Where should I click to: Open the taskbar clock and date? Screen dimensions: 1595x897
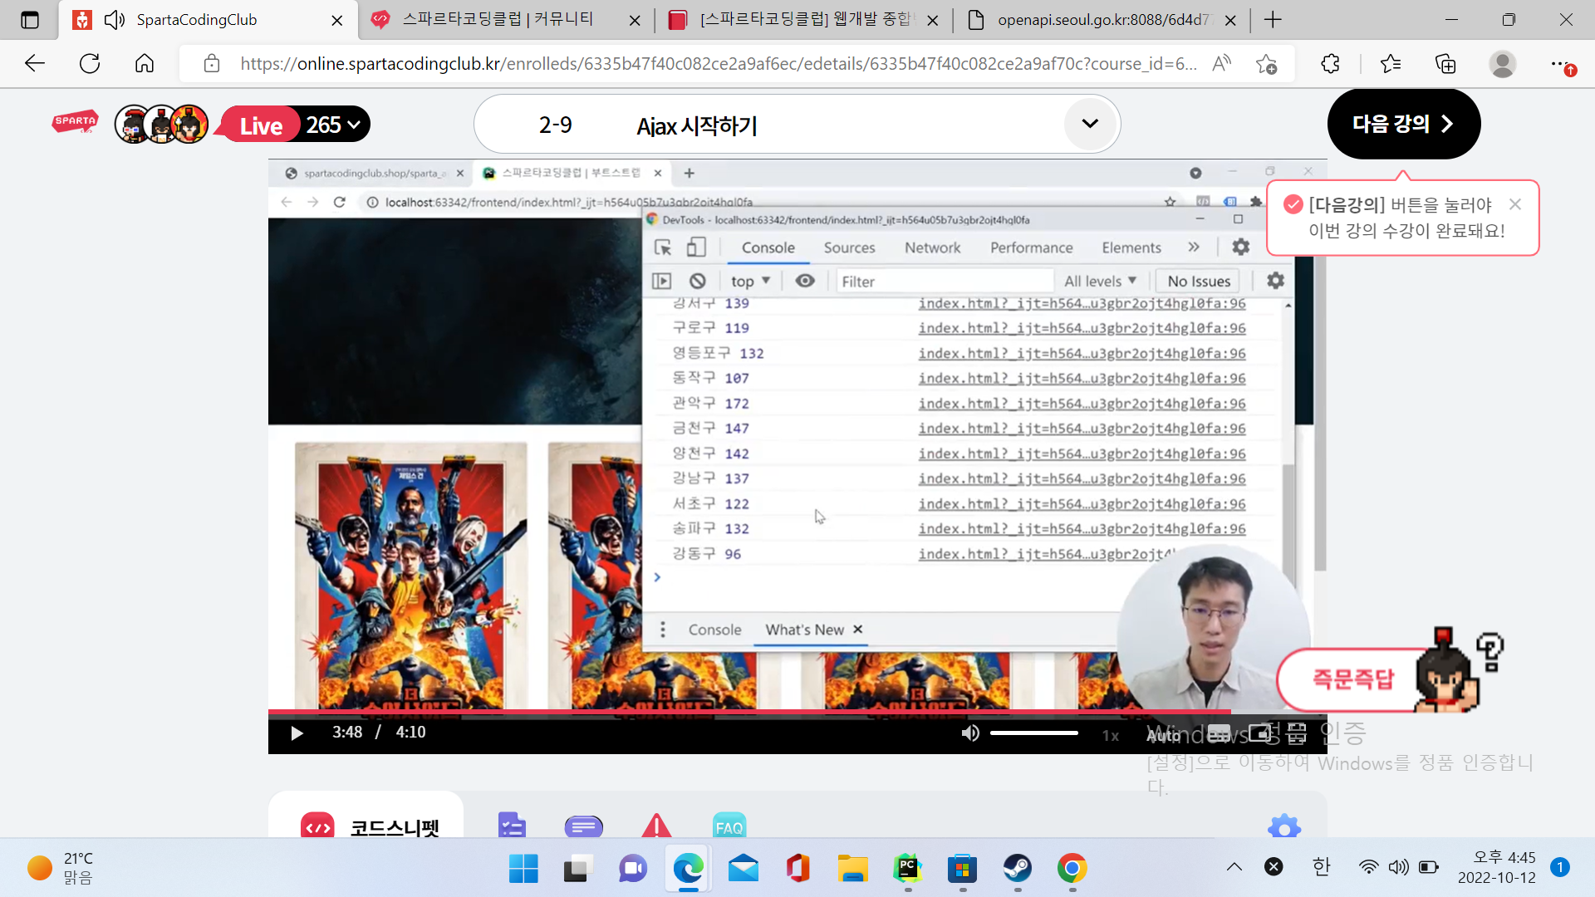(1497, 868)
